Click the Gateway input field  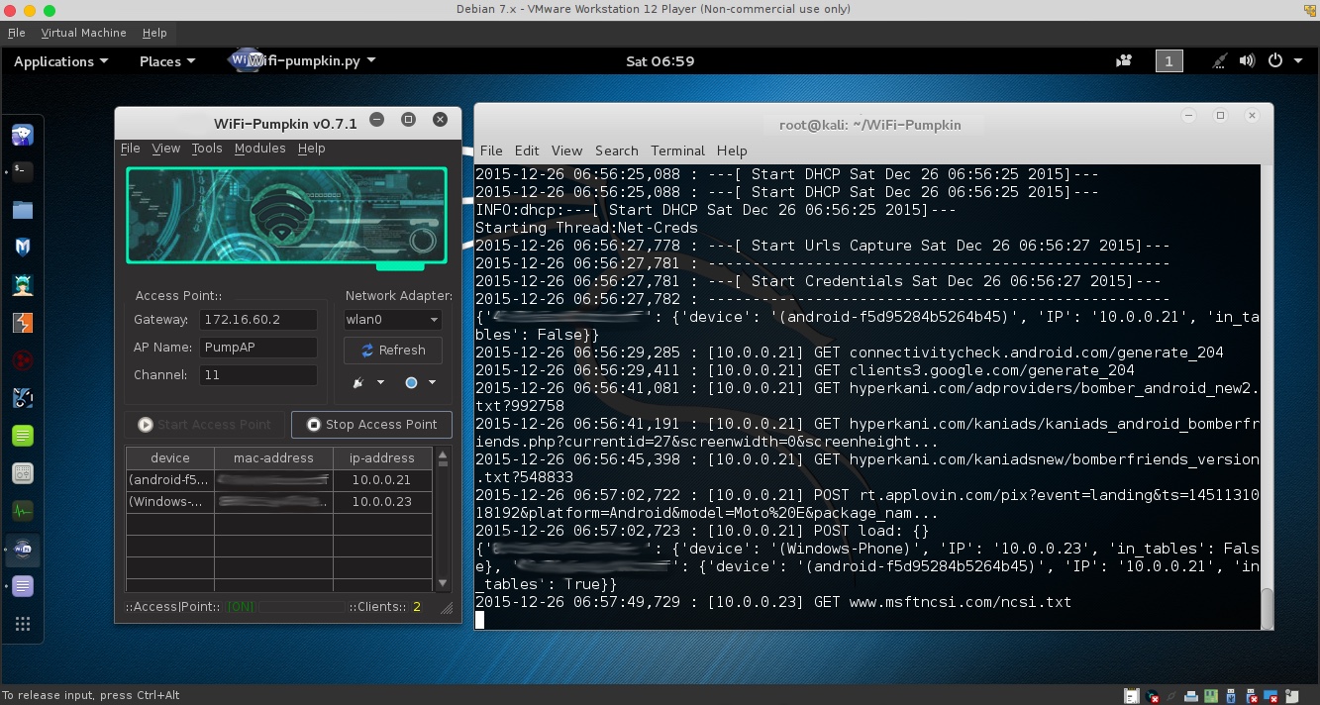point(257,320)
